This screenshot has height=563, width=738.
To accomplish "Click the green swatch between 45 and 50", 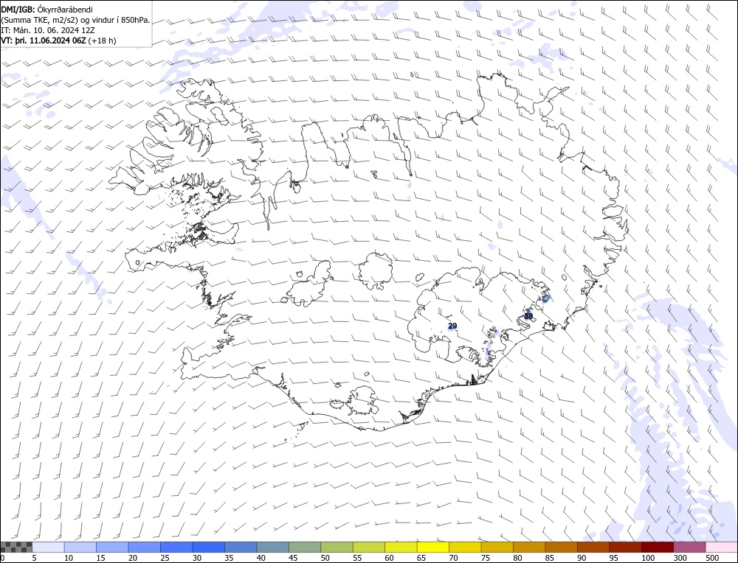I will [x=305, y=547].
